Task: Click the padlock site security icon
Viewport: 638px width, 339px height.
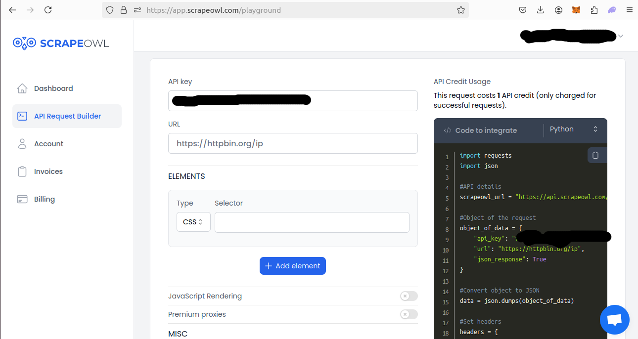Action: pos(124,10)
